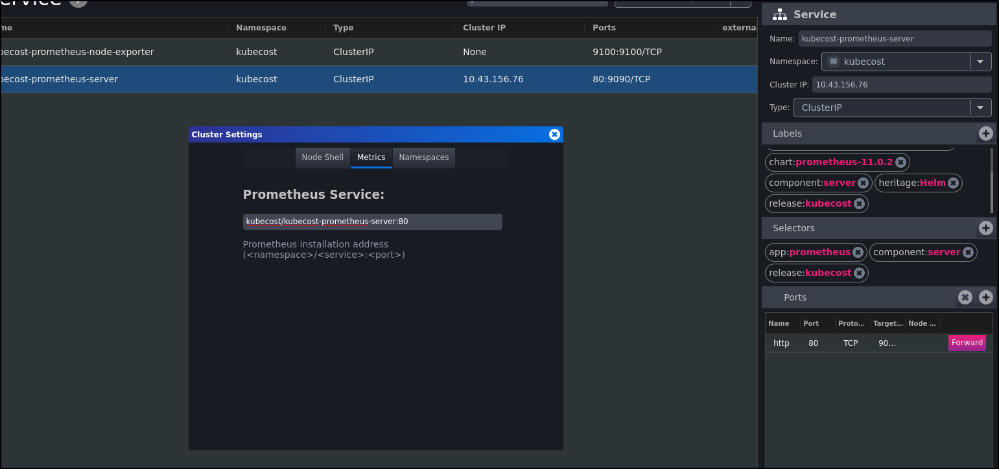Viewport: 999px width, 469px height.
Task: Expand the Type dropdown arrow
Action: tap(980, 108)
